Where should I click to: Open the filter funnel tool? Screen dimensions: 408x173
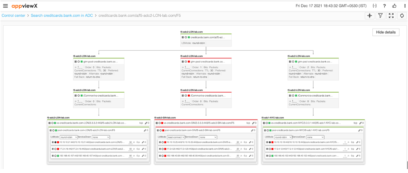pyautogui.click(x=380, y=16)
